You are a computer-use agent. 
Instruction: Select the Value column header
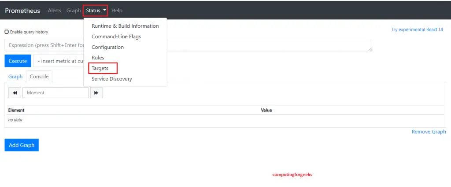(x=266, y=110)
